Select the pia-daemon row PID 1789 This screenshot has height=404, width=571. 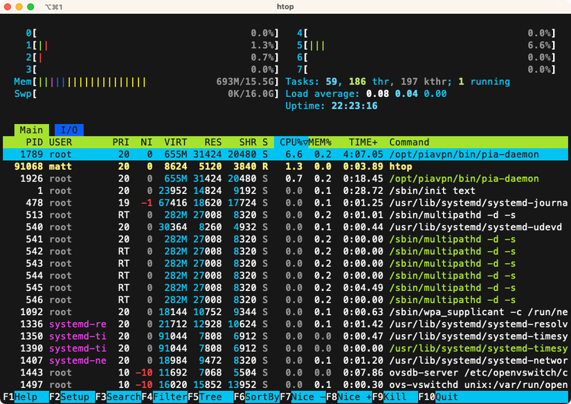point(208,155)
